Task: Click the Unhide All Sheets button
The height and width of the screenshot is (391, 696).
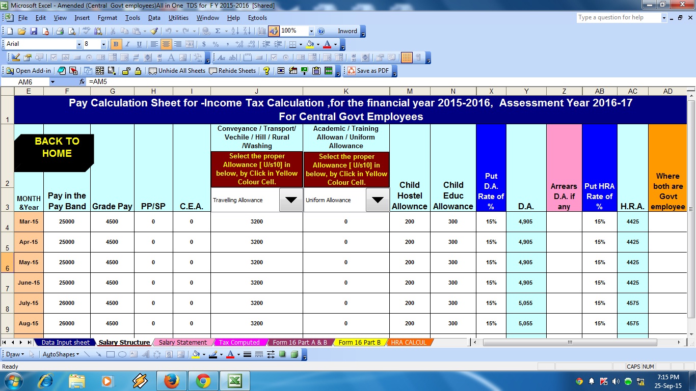Action: [177, 71]
